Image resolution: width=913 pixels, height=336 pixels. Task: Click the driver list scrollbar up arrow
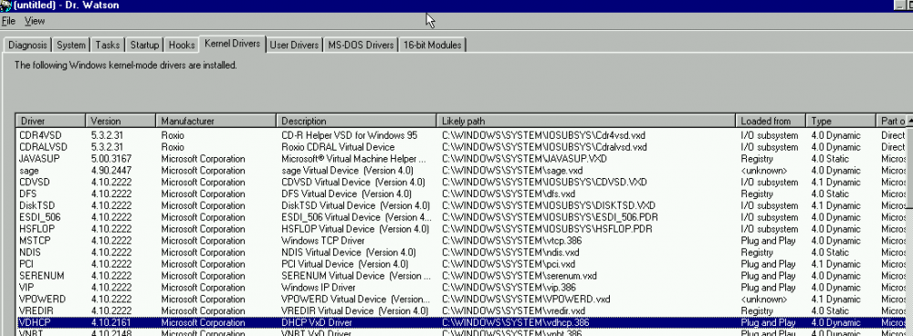point(909,121)
